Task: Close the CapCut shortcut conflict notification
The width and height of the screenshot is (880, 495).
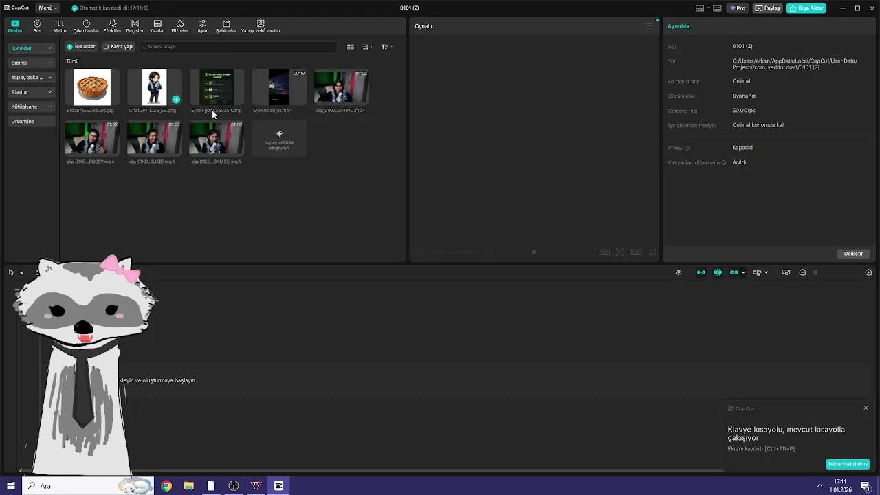Action: pos(866,408)
